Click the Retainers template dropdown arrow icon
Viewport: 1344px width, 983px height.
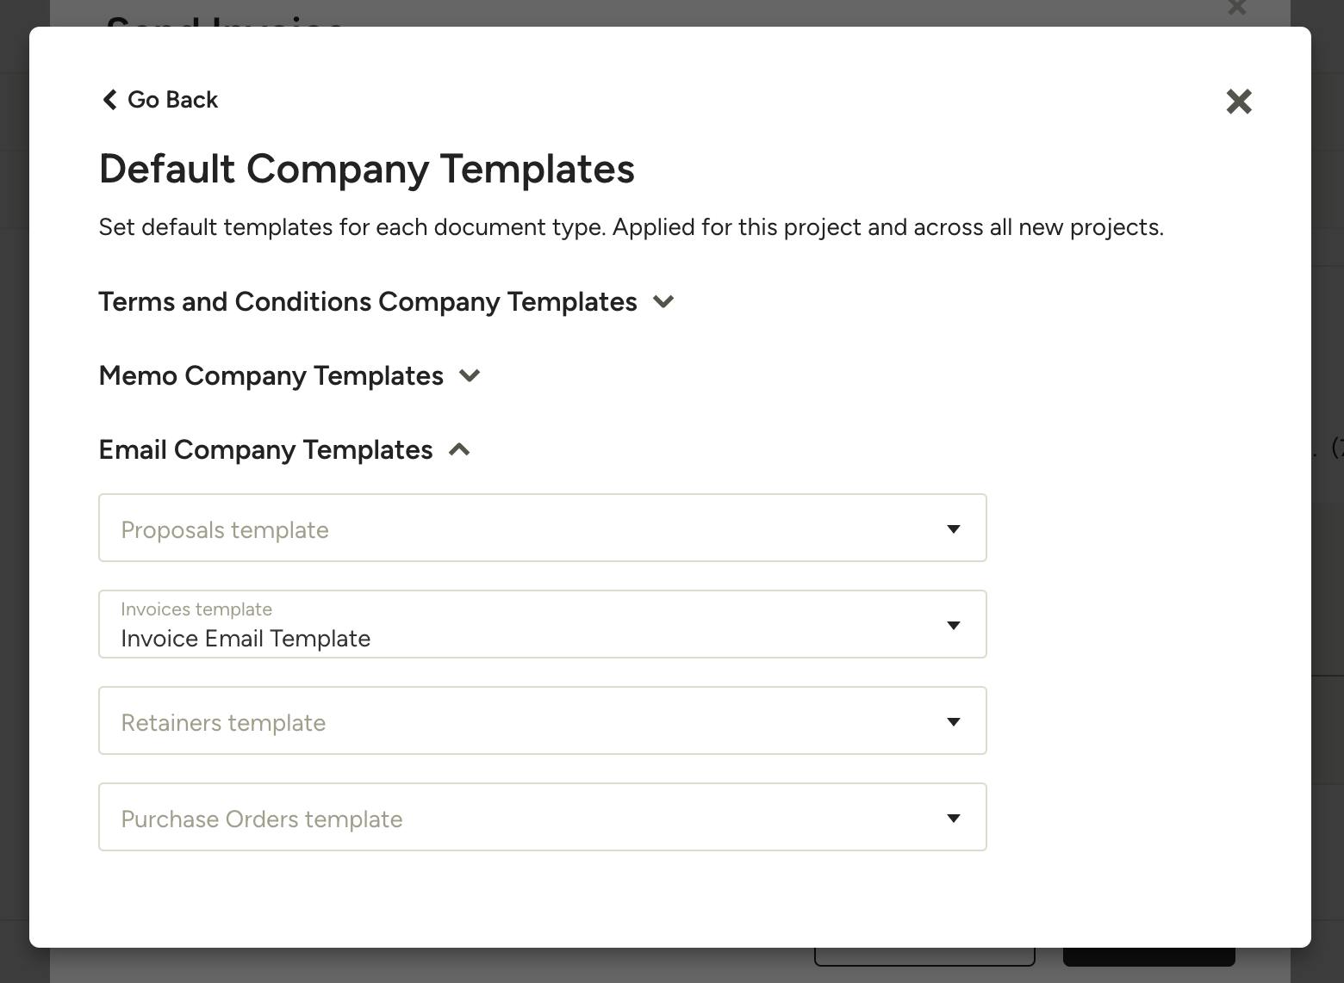(x=954, y=721)
